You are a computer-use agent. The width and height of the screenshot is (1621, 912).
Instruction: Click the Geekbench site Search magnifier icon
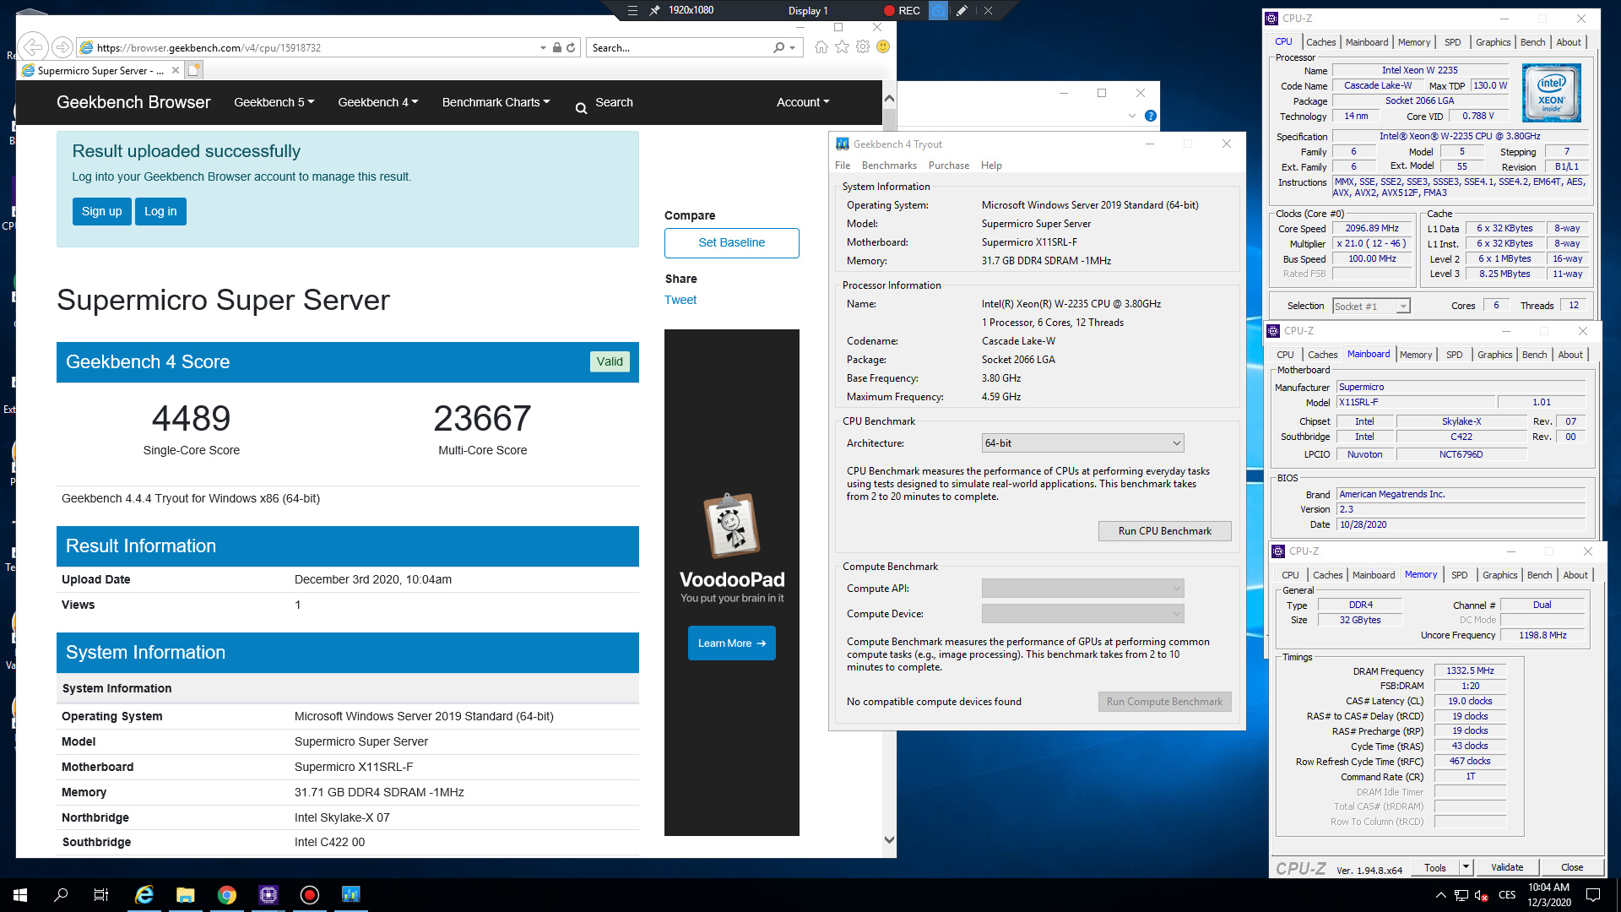point(581,108)
